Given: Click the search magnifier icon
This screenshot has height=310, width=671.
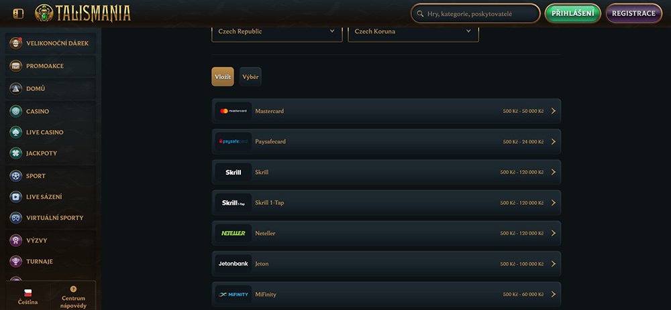Looking at the screenshot, I should (420, 13).
